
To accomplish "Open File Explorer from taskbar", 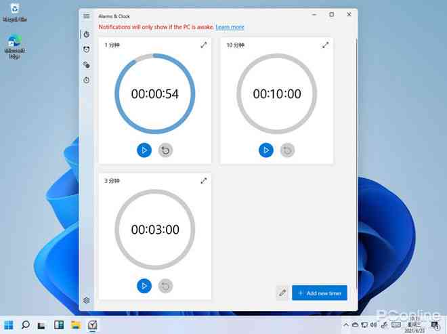I will (x=76, y=325).
